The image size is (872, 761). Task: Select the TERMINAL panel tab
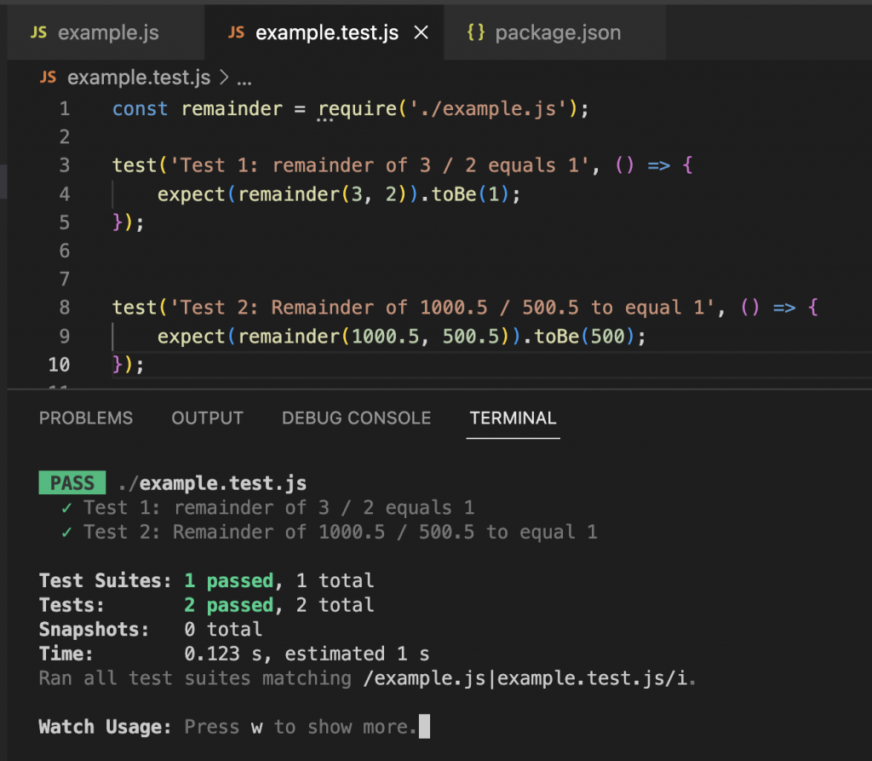tap(513, 418)
